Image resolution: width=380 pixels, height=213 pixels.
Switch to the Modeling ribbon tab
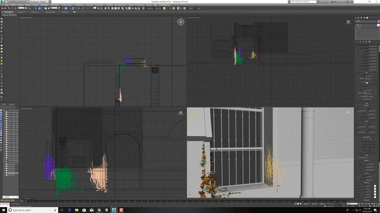point(8,12)
